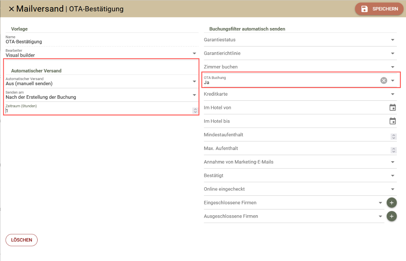Add an Ausgeschlossene Firmen entry with the plus icon
Viewport: 406px width, 261px height.
click(x=392, y=216)
